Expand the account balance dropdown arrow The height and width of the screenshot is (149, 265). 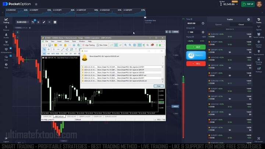pos(237,4)
